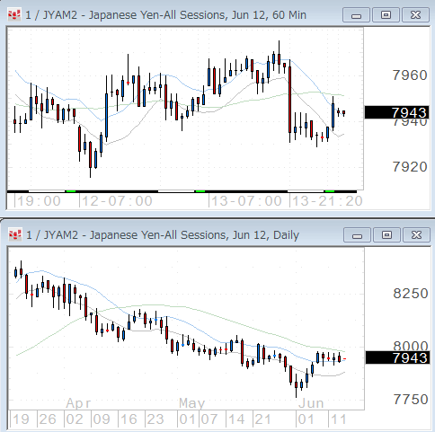This screenshot has width=435, height=432.
Task: Click the 13-21:20 time axis label
Action: (327, 201)
